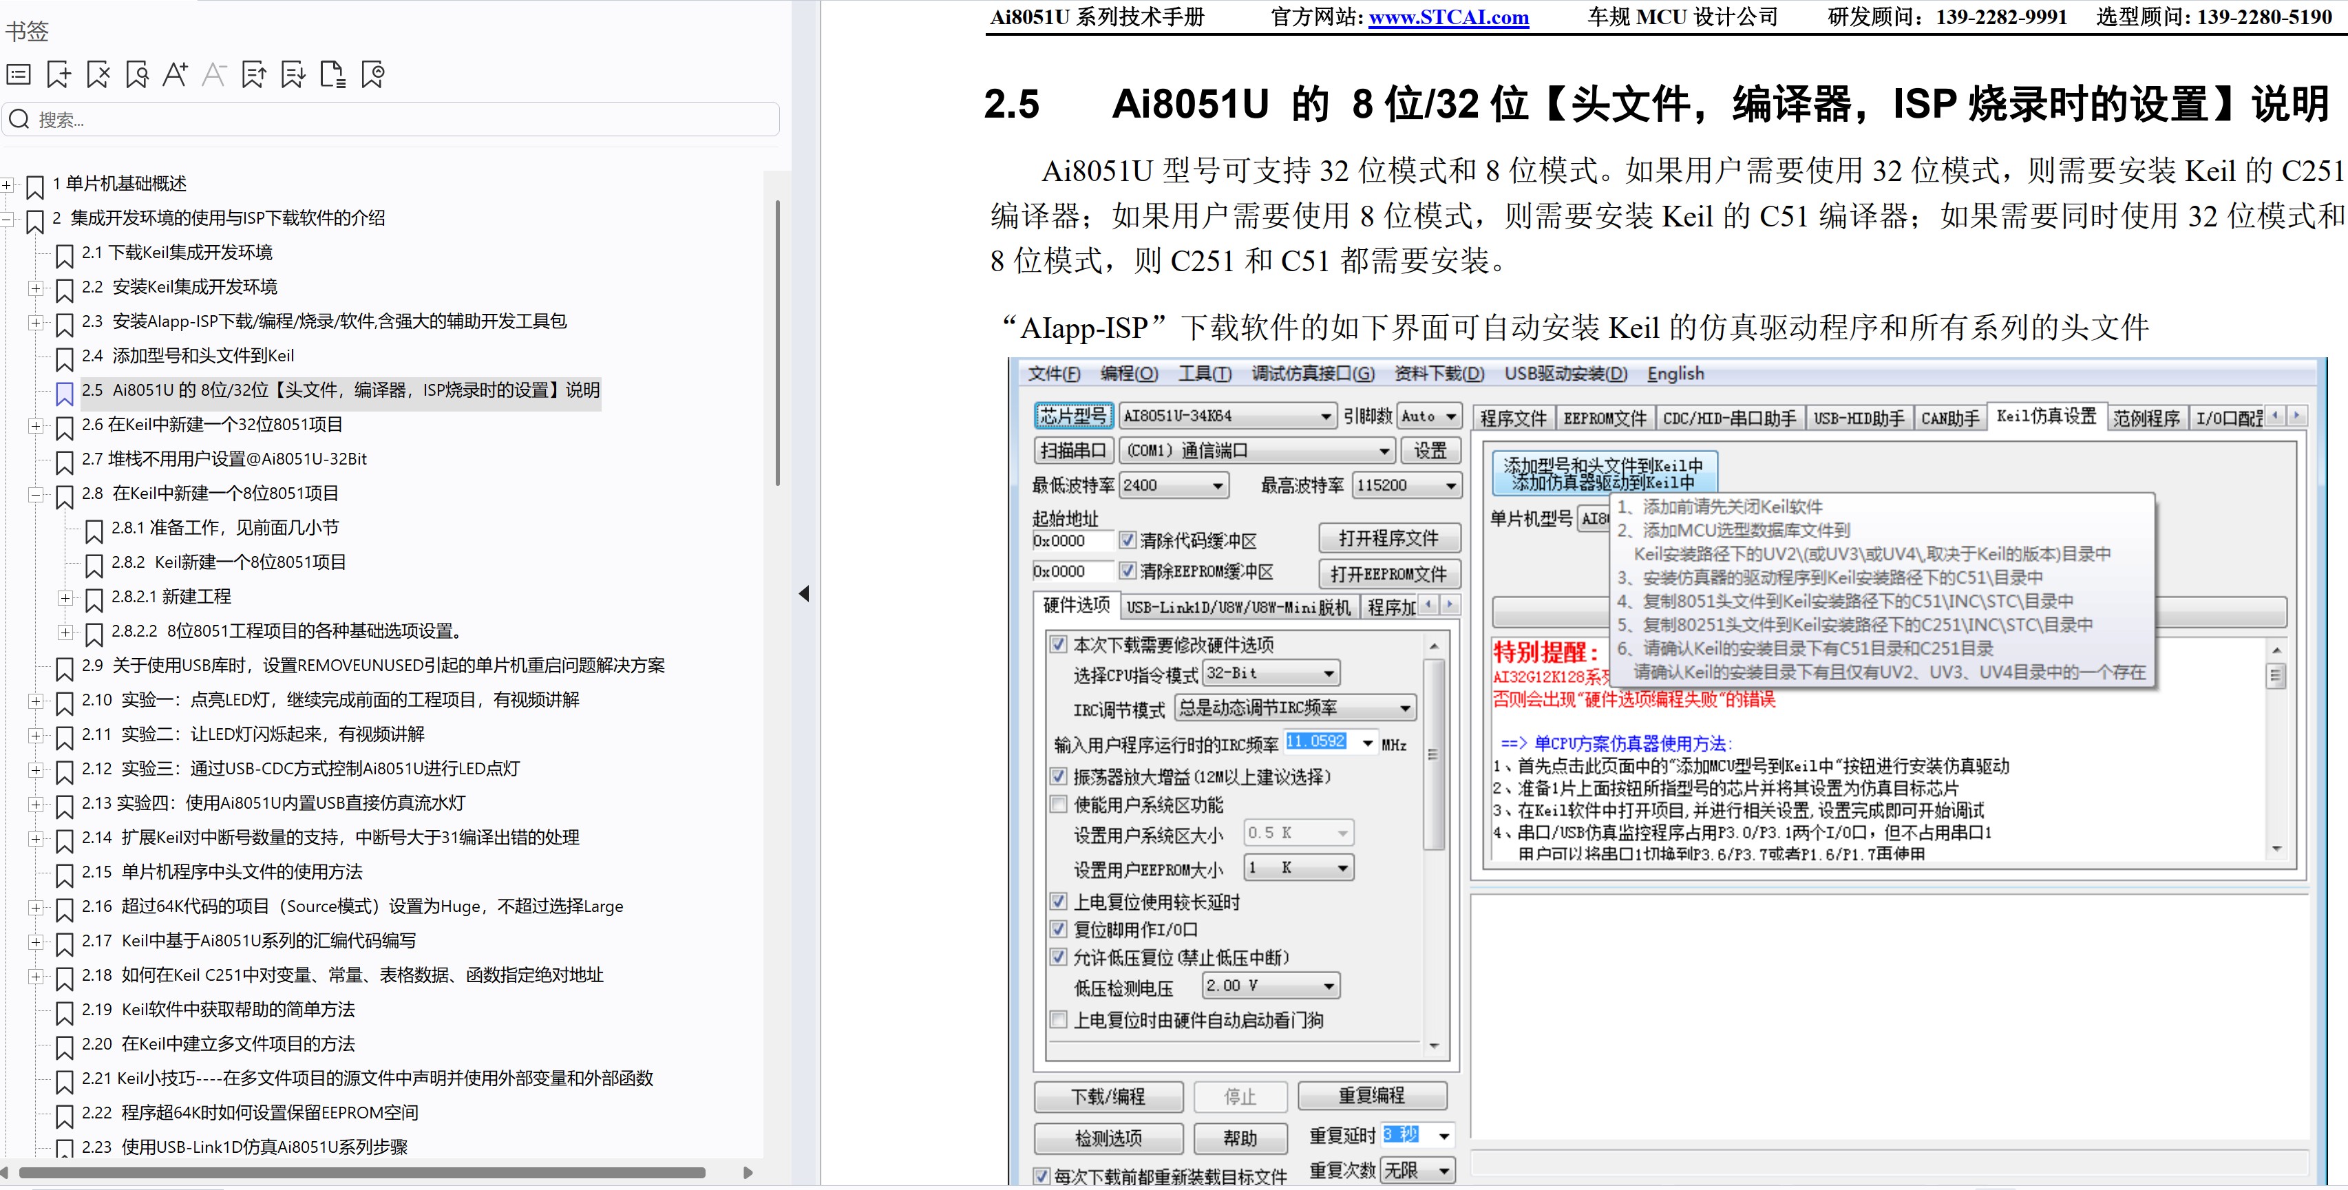
Task: Expand bookmark 1 单片机基础概述
Action: coord(6,184)
